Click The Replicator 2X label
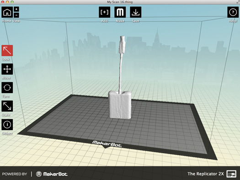240x180 pixels. click(206, 174)
